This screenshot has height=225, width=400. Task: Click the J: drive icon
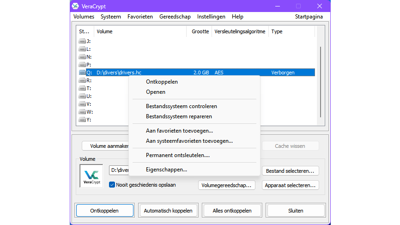[x=82, y=41]
